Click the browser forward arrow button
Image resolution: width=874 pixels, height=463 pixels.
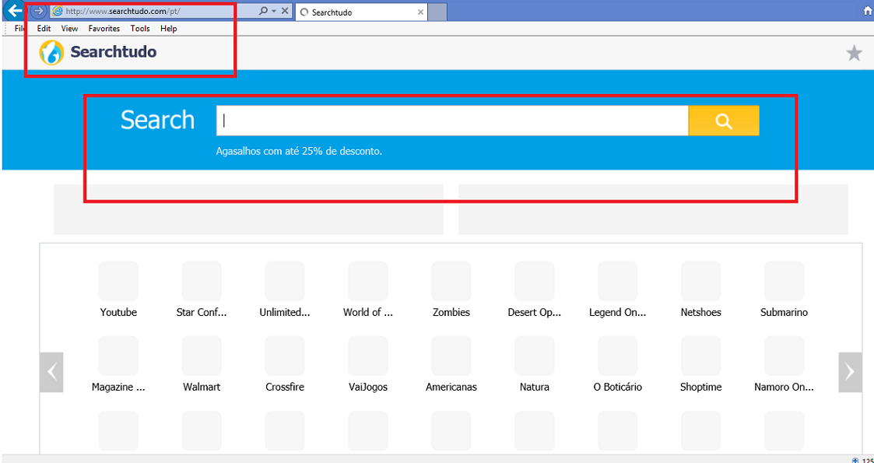38,11
